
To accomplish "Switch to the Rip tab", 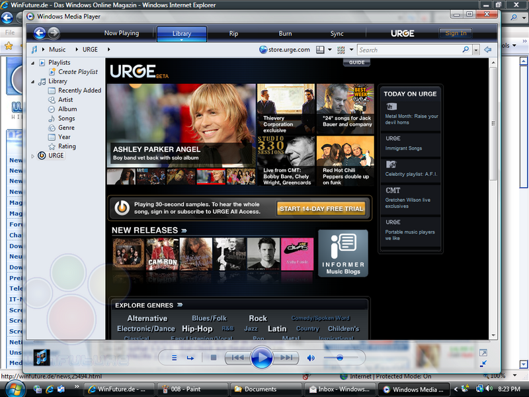I will [233, 34].
